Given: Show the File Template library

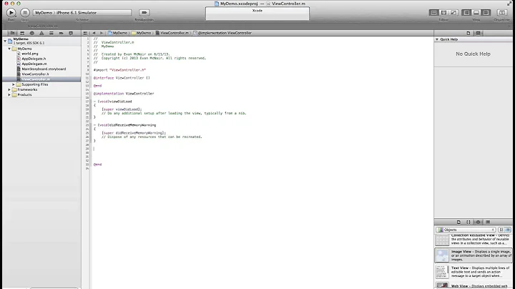Looking at the screenshot, I should (x=458, y=222).
